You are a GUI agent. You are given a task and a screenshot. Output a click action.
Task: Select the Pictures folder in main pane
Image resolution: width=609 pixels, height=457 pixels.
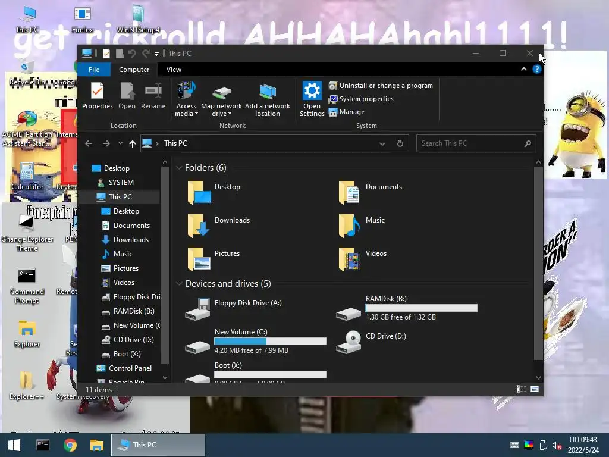click(x=214, y=259)
